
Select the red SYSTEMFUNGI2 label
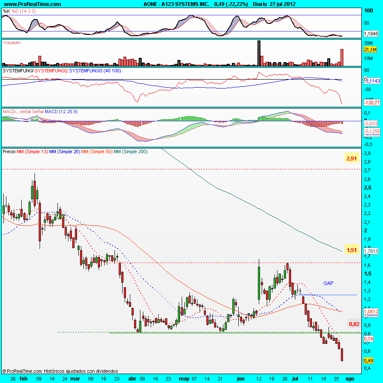(51, 71)
